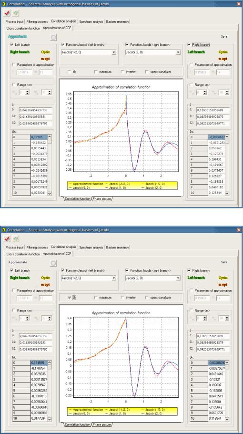
Task: Switch to Cross correlation function subtab, upper window
Action: 23,28
